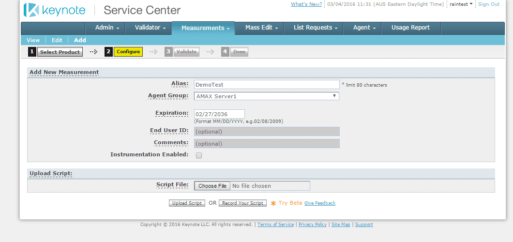The image size is (513, 242).
Task: Click the Keynote logo icon
Action: click(32, 10)
